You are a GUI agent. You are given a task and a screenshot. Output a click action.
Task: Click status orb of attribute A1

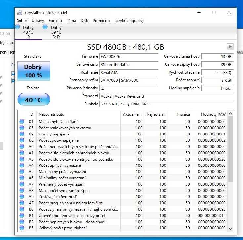point(22,153)
